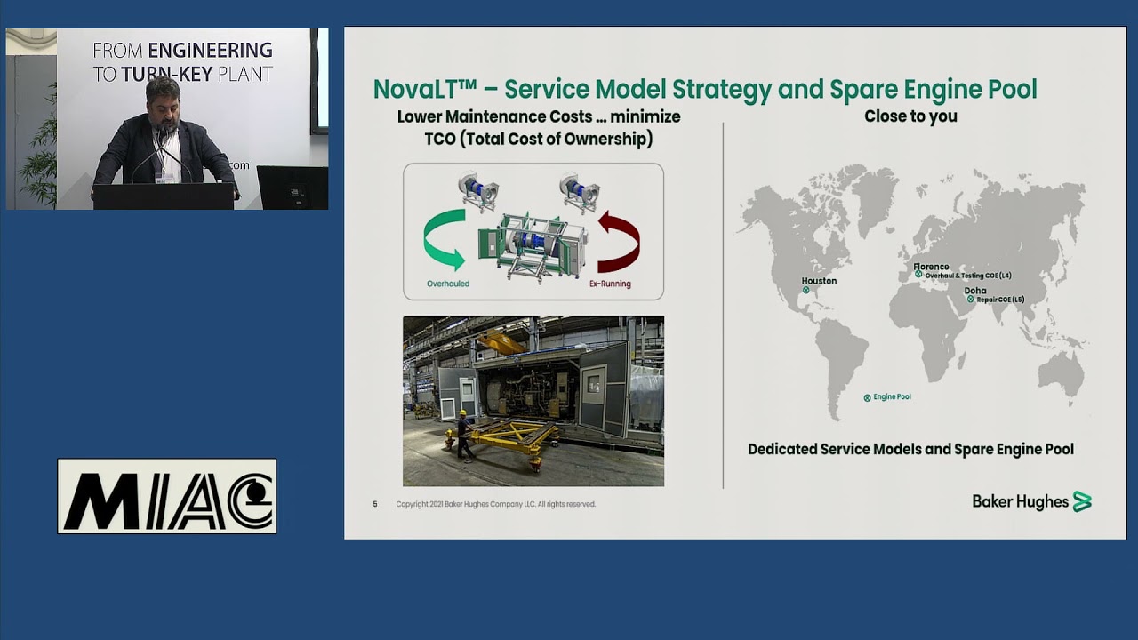The image size is (1138, 640).
Task: Click 'Overhaul & Testing COE (L4)' label
Action: (x=968, y=276)
